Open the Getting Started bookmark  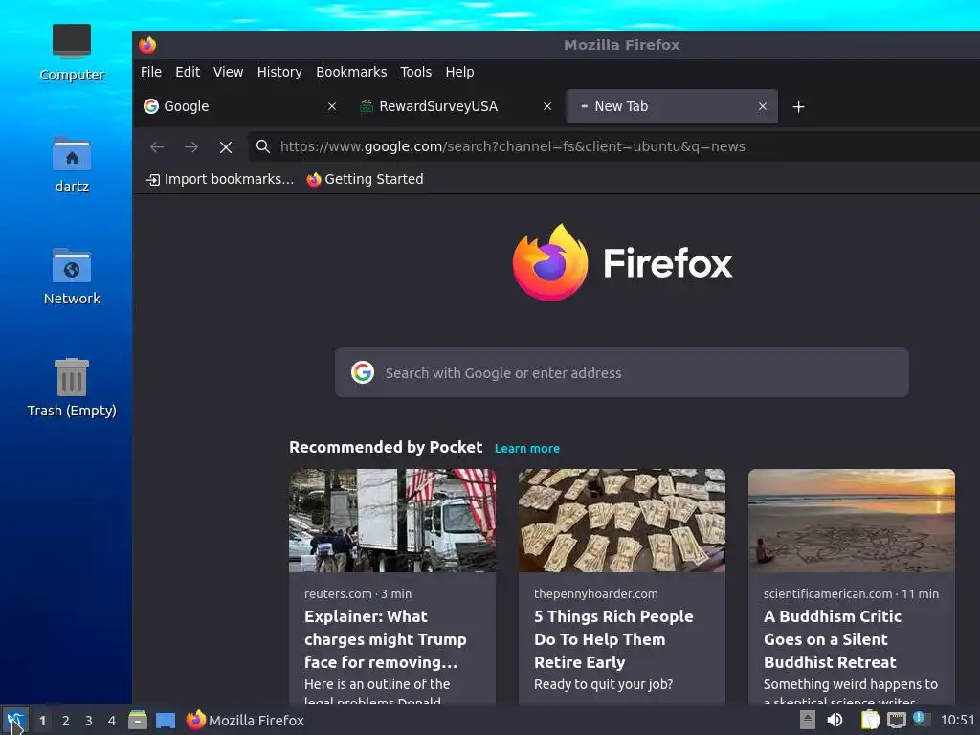[x=365, y=179]
